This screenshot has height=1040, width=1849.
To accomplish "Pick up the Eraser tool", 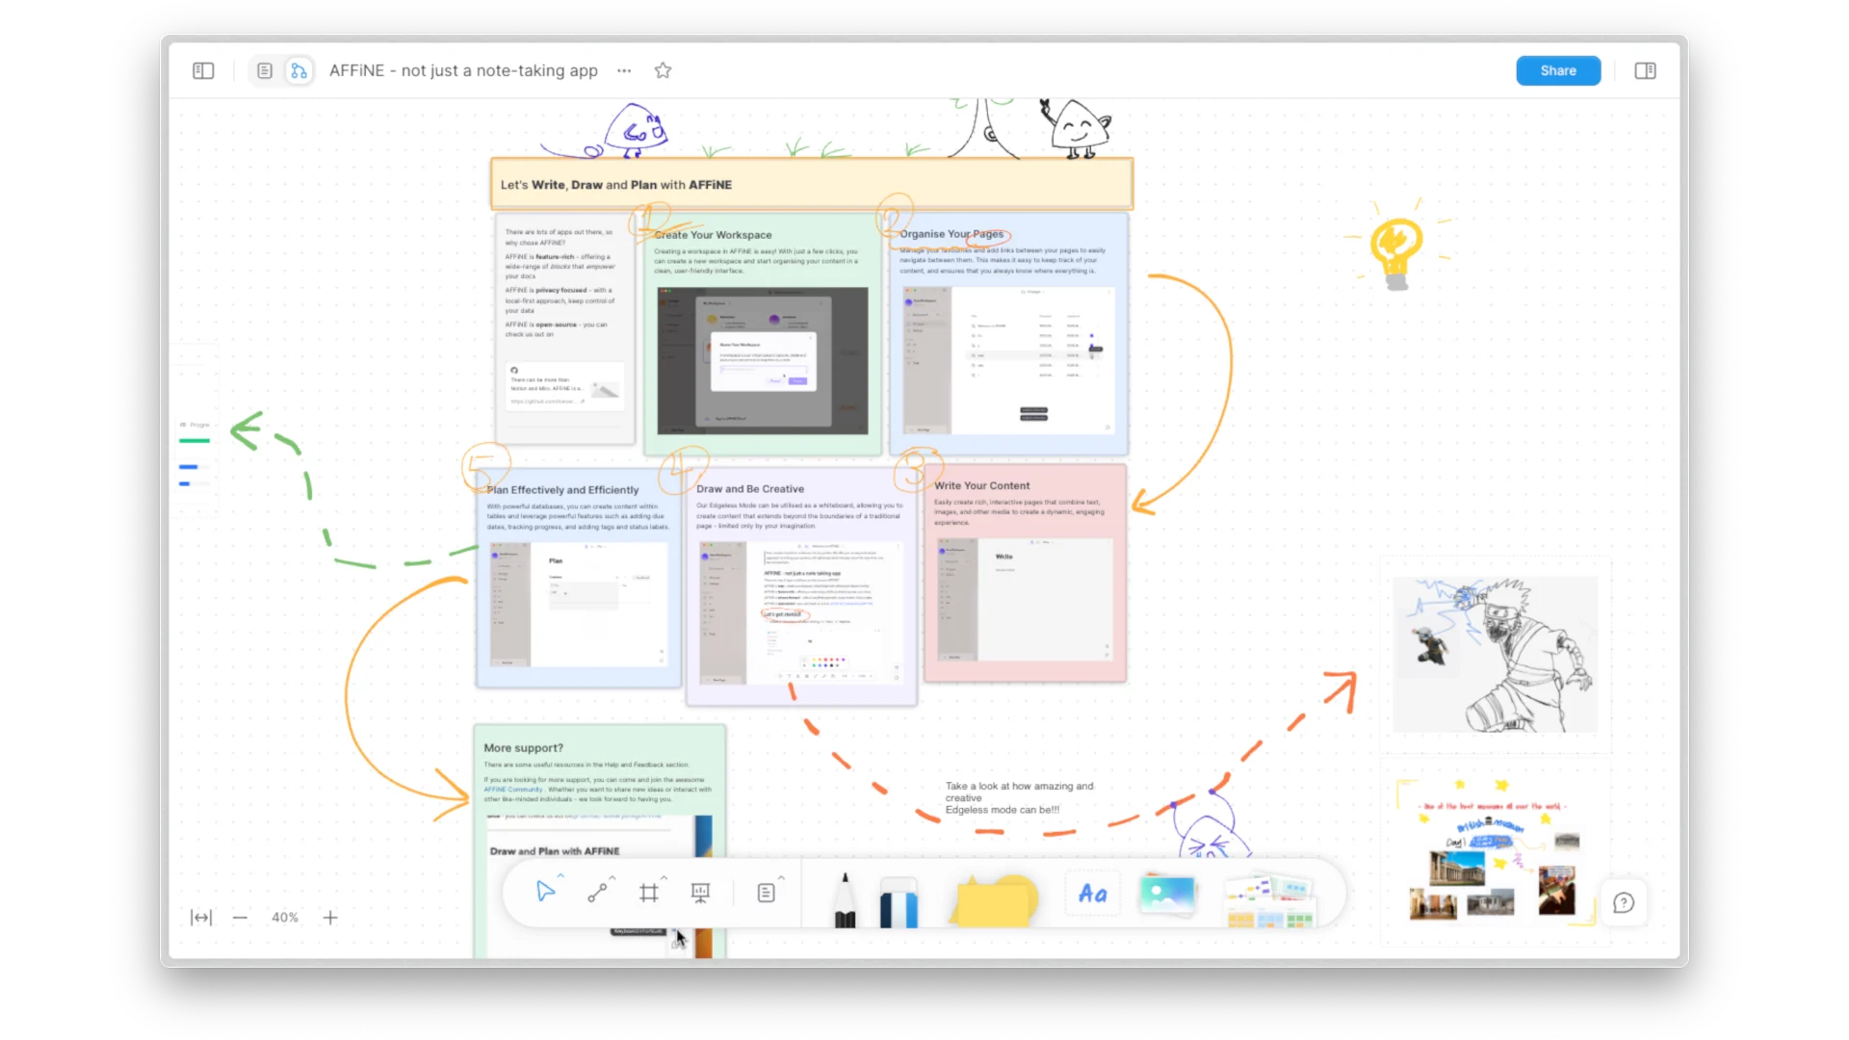I will pos(898,903).
